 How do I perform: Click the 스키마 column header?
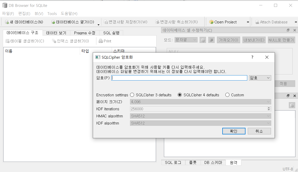(x=134, y=50)
